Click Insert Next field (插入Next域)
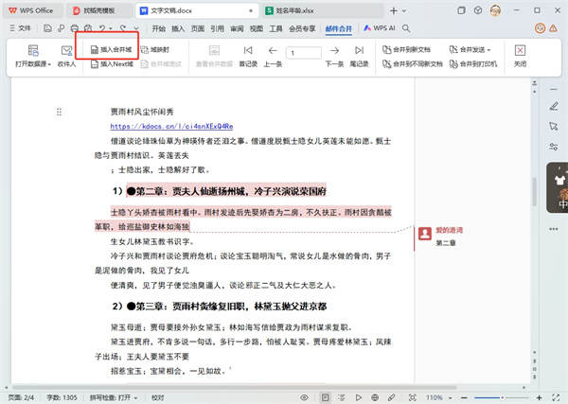568x404 pixels. coord(112,64)
